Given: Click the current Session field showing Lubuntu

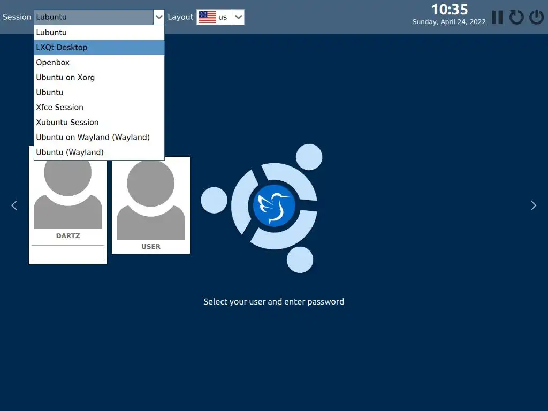Looking at the screenshot, I should 94,17.
